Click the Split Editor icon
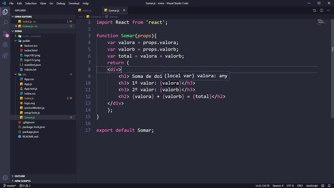 tap(321, 10)
